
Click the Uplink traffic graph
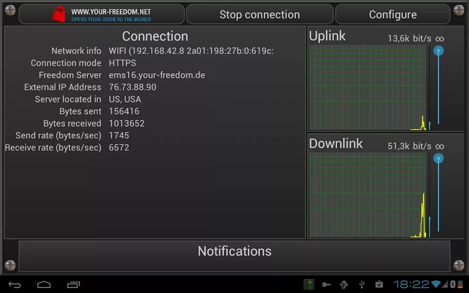368,87
